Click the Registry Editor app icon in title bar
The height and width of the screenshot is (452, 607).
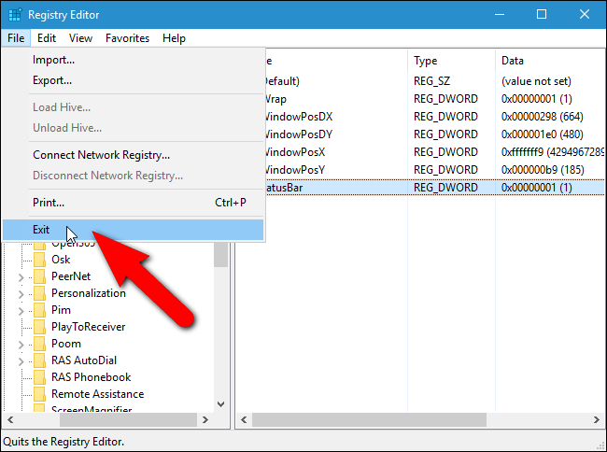[x=15, y=15]
